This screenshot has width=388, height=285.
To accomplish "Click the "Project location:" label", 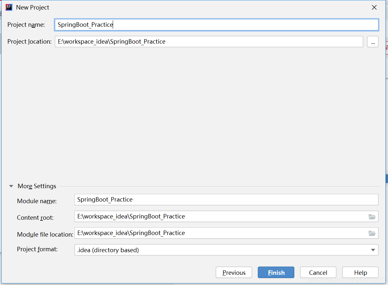I will click(29, 42).
